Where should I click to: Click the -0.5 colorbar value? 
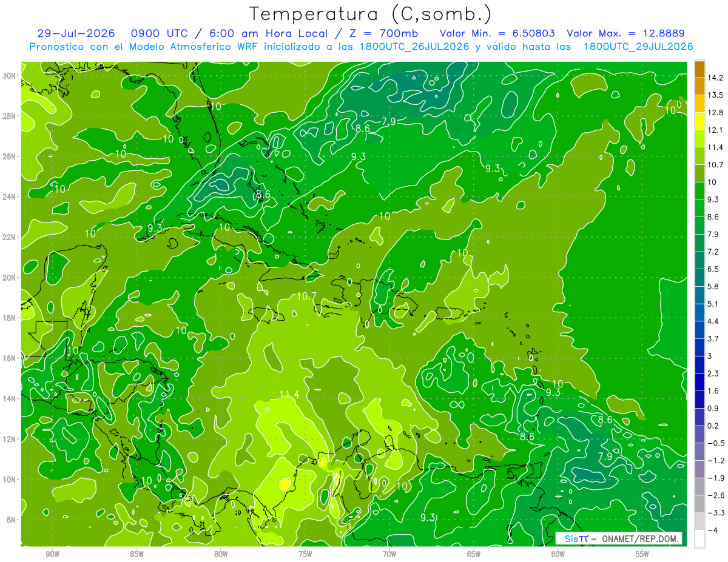coord(715,443)
